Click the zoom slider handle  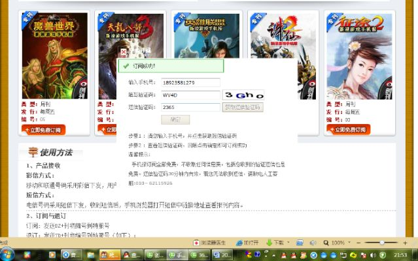382,243
